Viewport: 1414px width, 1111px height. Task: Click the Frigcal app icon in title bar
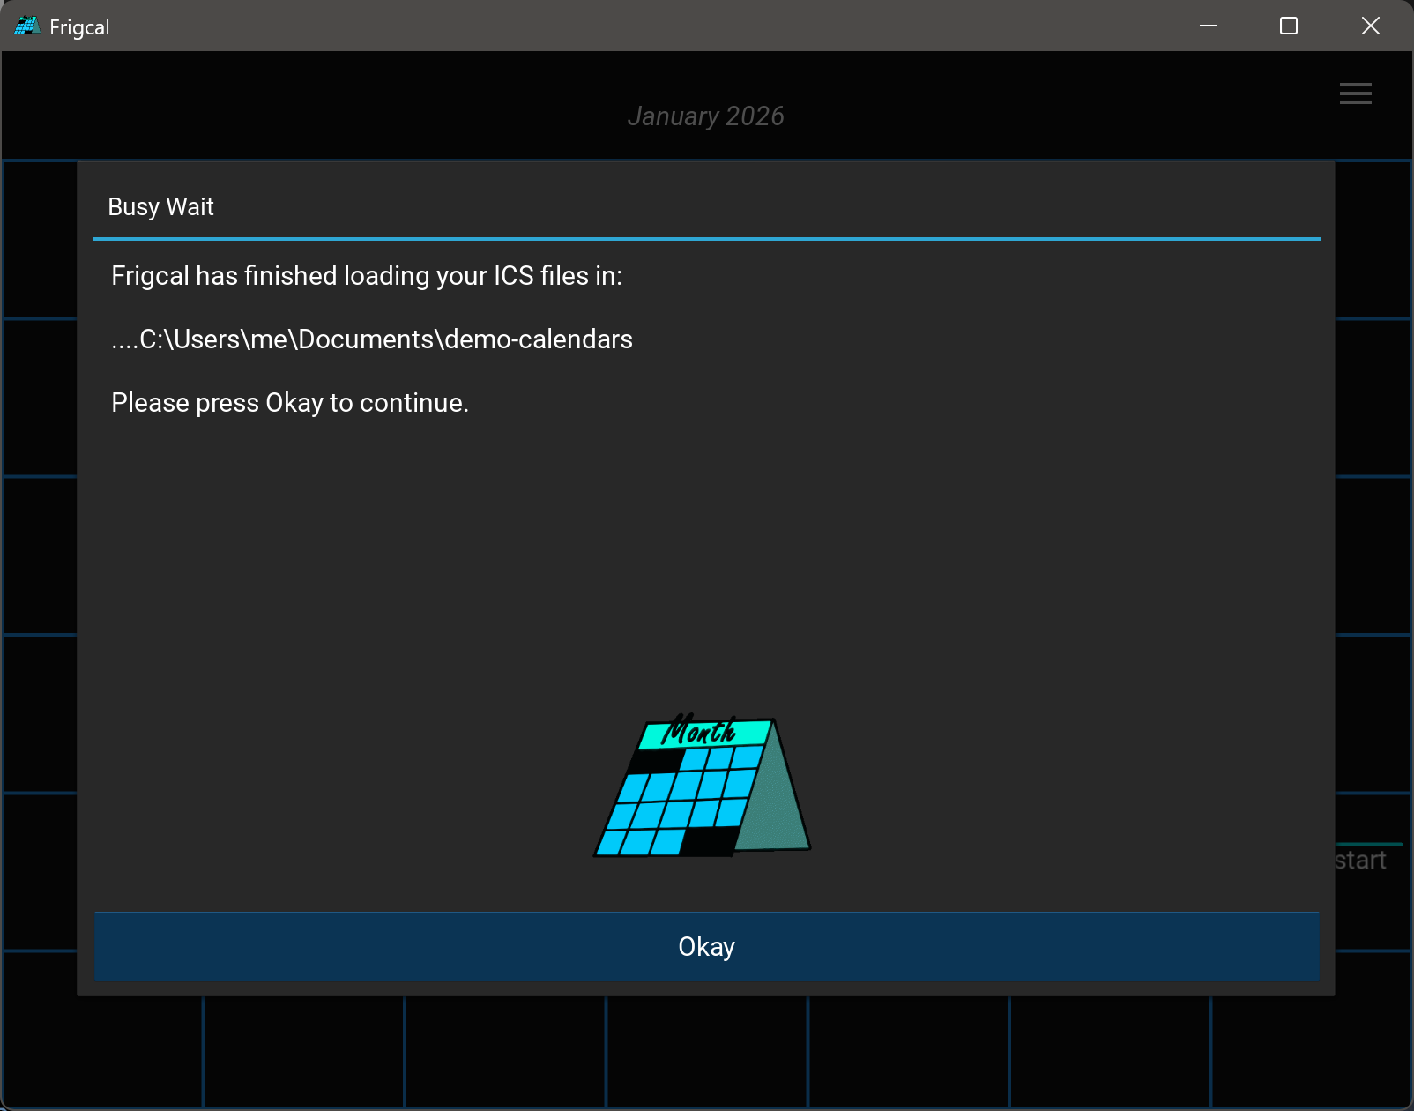click(26, 26)
